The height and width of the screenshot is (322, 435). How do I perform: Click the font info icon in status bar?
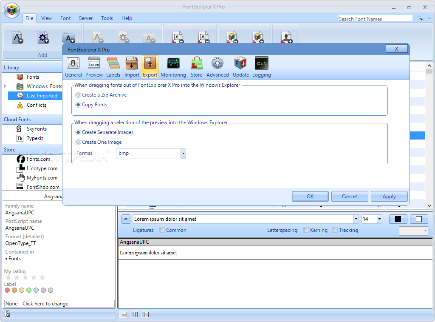(x=8, y=313)
